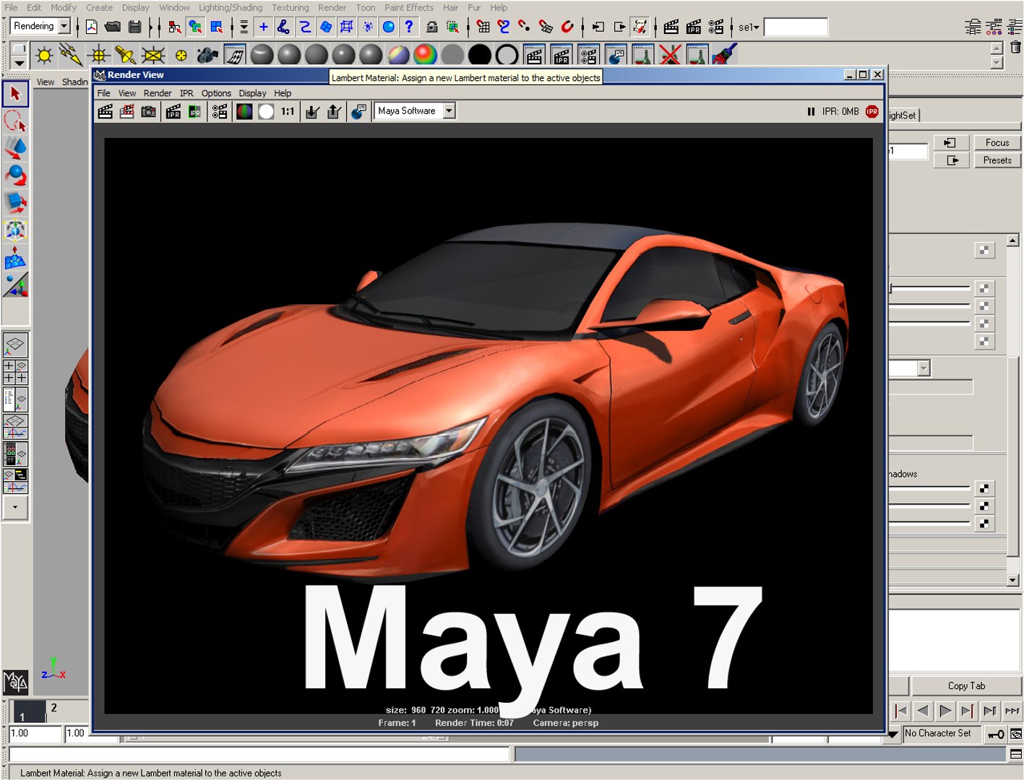This screenshot has height=780, width=1024.
Task: Open the shelf tab selector arrow
Action: (20, 62)
